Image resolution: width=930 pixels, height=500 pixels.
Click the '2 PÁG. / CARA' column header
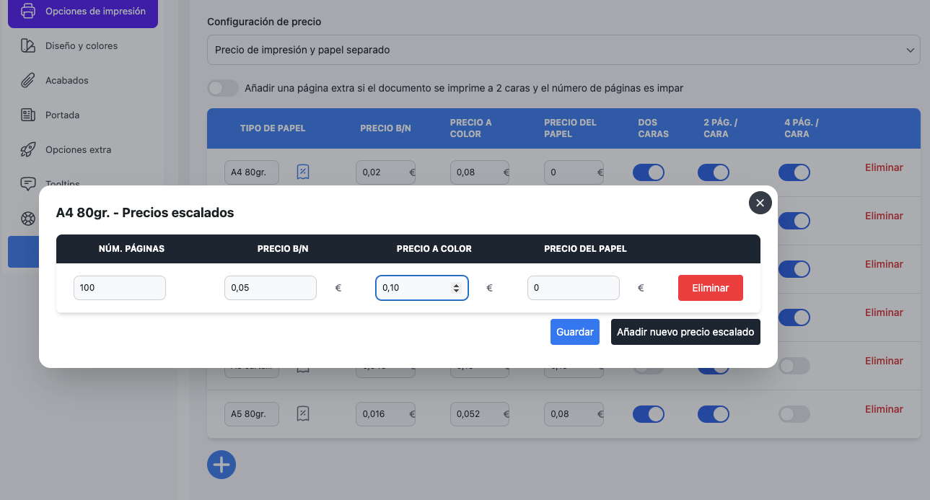720,128
